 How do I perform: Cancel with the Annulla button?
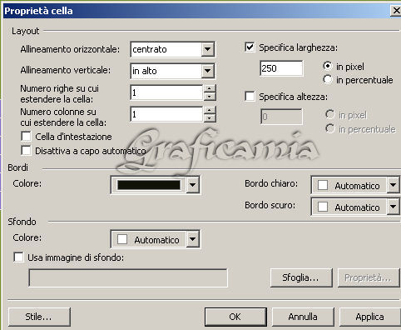[303, 317]
